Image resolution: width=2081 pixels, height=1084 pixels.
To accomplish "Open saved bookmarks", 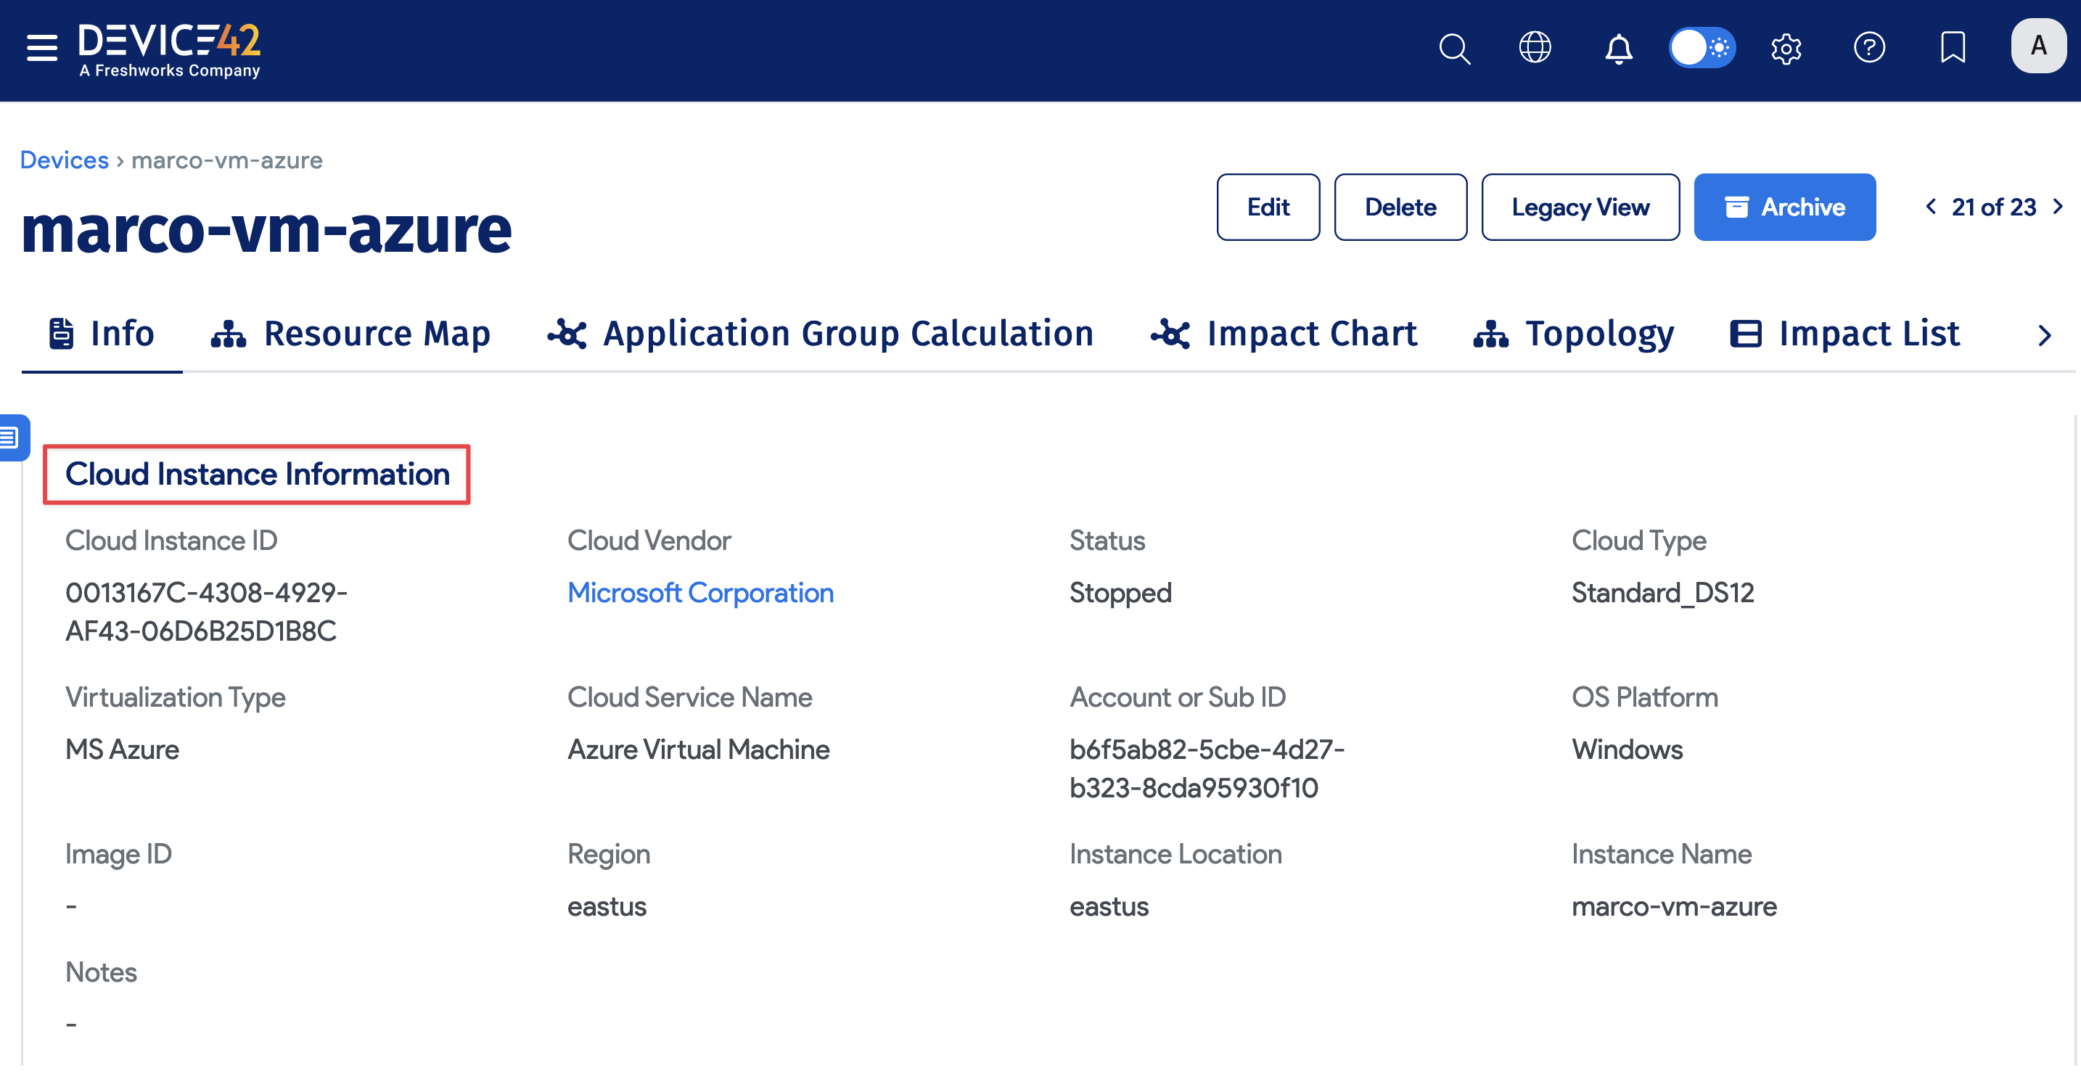I will point(1953,49).
